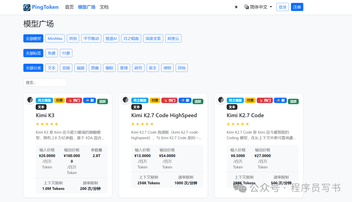This screenshot has width=352, height=202.
Task: Click 活跃 badge on Kimi K2.7 Code HighSpeed
Action: tap(198, 102)
